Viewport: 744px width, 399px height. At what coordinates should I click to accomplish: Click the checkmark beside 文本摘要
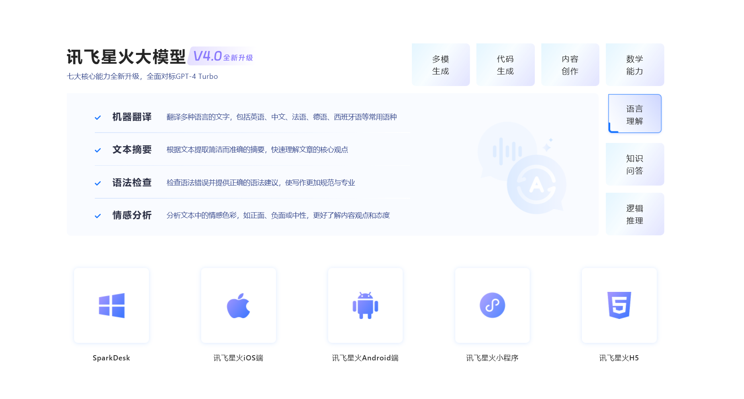pyautogui.click(x=98, y=150)
